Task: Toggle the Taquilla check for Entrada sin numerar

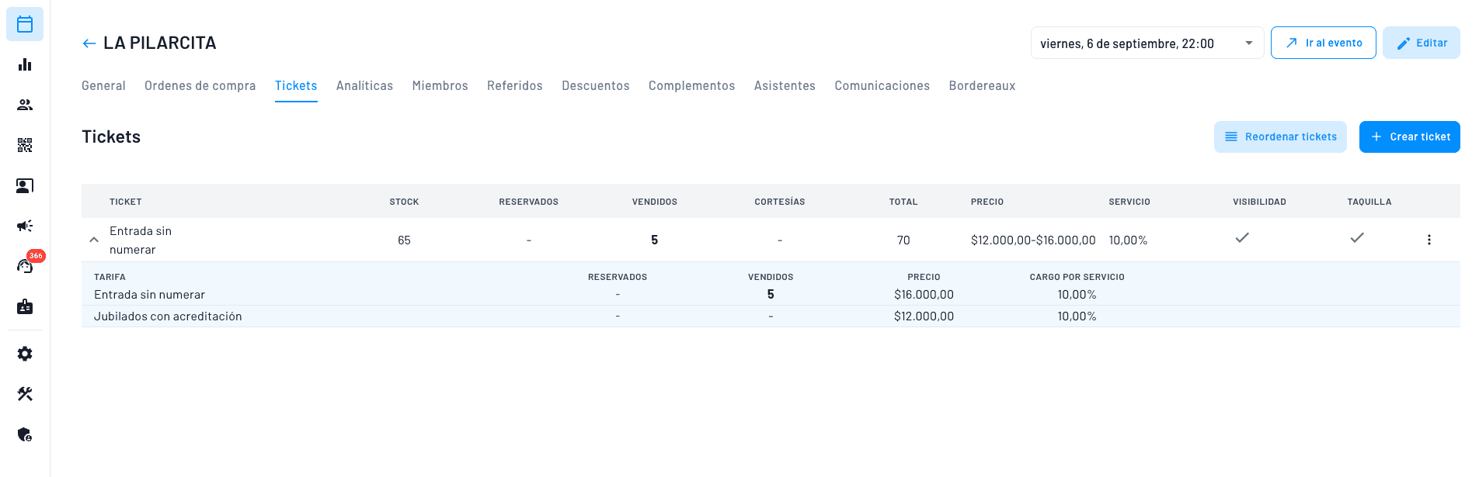Action: (x=1357, y=237)
